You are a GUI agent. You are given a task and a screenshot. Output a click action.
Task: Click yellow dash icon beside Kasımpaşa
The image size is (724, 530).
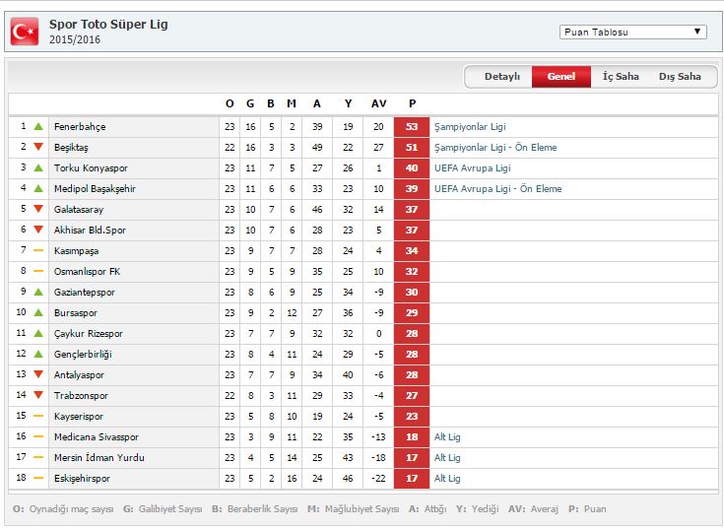tap(38, 251)
